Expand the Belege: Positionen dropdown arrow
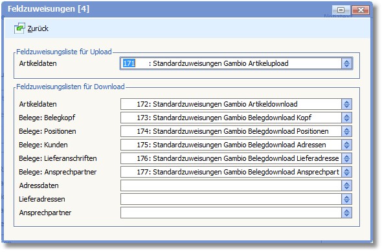382x252 pixels. pos(346,132)
